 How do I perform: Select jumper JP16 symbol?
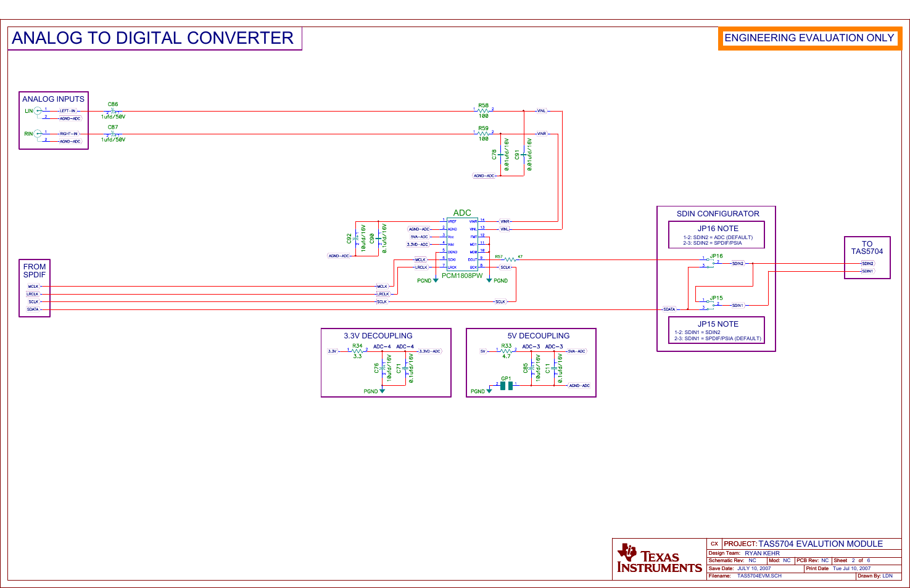pyautogui.click(x=711, y=263)
